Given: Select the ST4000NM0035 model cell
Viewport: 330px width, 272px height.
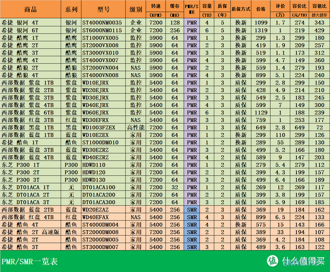Looking at the screenshot, I should tap(102, 22).
